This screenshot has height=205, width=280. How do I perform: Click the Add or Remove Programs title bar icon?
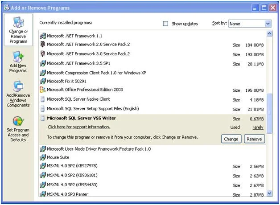coord(7,8)
